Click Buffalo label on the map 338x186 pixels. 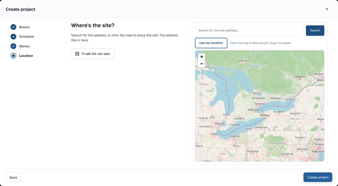(x=265, y=115)
